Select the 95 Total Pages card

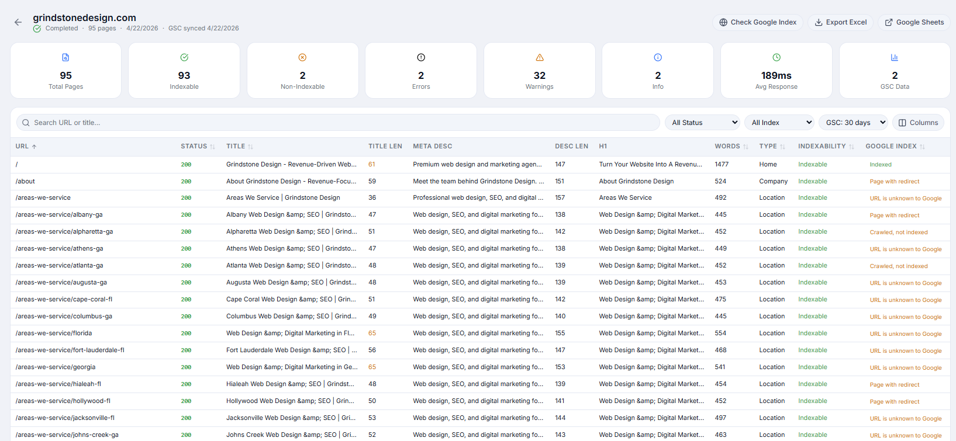(65, 71)
